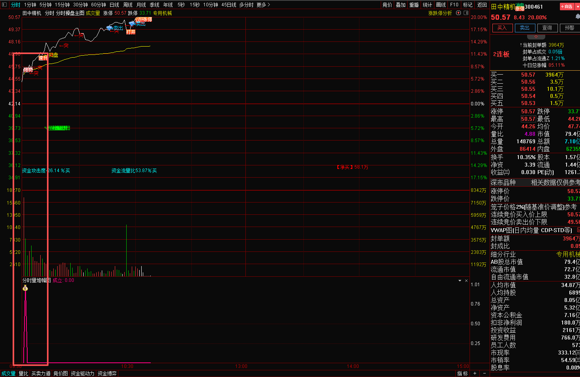The image size is (580, 377).
Task: Click the 竞价 toolbar button
Action: point(387,5)
